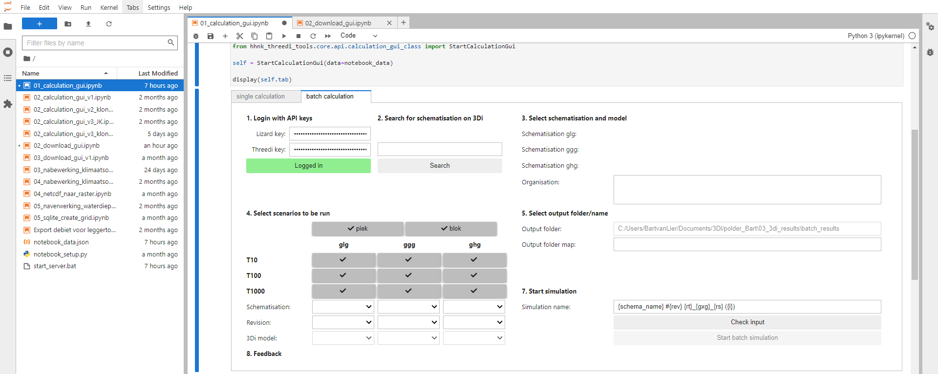Viewport: 938px width, 374px height.
Task: Click the Search button
Action: pos(440,166)
